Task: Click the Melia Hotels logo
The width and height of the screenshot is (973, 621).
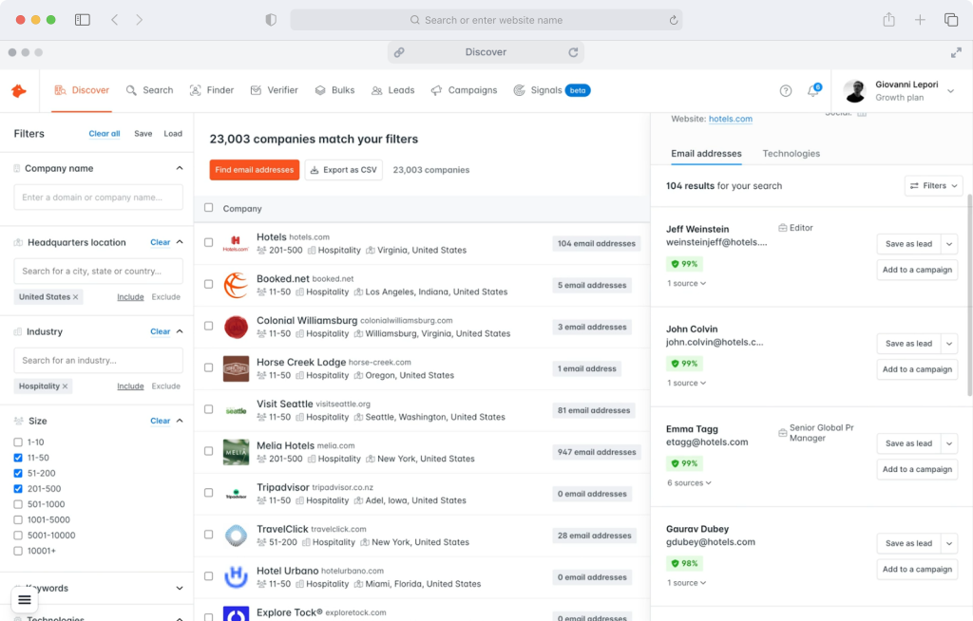Action: point(236,452)
